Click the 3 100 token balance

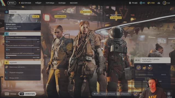152,3
